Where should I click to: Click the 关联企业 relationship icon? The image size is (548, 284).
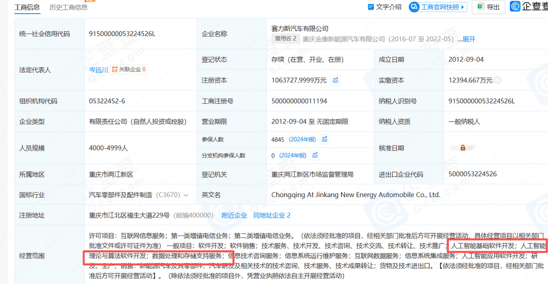[x=115, y=69]
